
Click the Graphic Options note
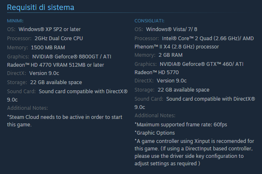tap(154, 133)
